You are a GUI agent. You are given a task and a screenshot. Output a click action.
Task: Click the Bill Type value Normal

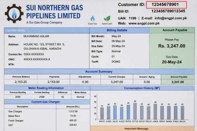[x=116, y=51]
